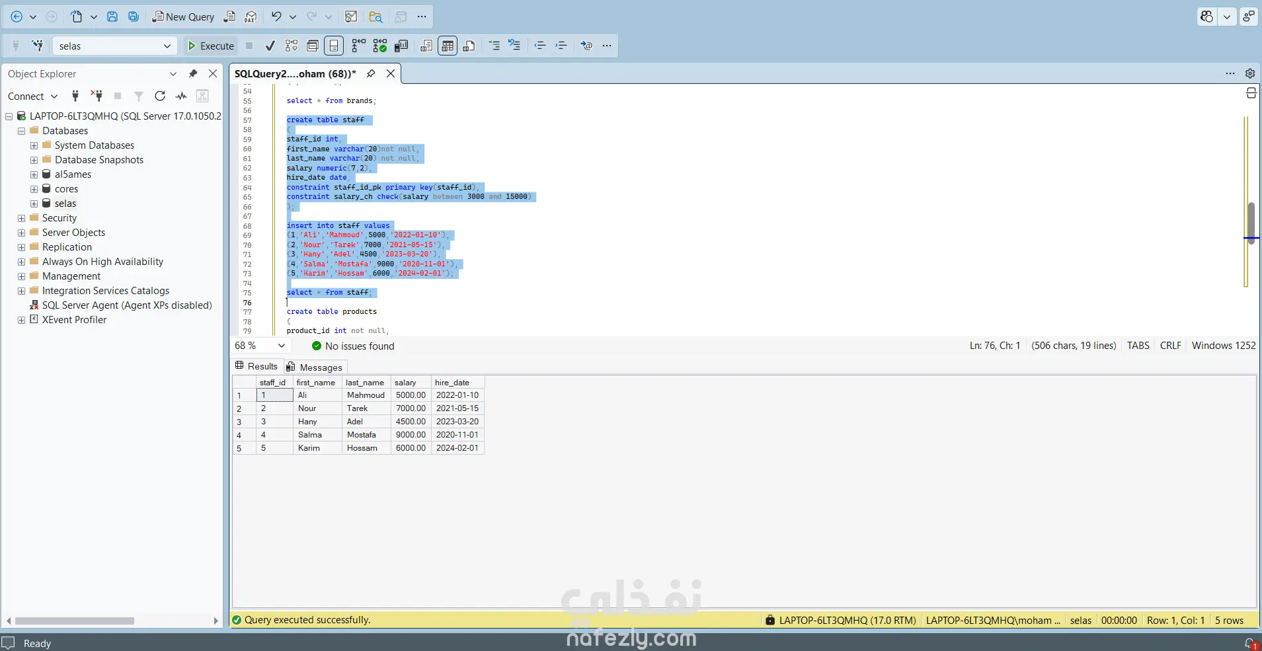This screenshot has width=1262, height=651.
Task: Expand the Security folder node
Action: pos(21,218)
